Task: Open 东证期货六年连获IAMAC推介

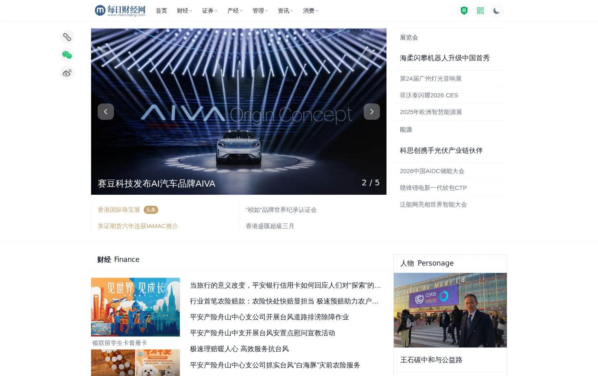Action: (x=138, y=226)
